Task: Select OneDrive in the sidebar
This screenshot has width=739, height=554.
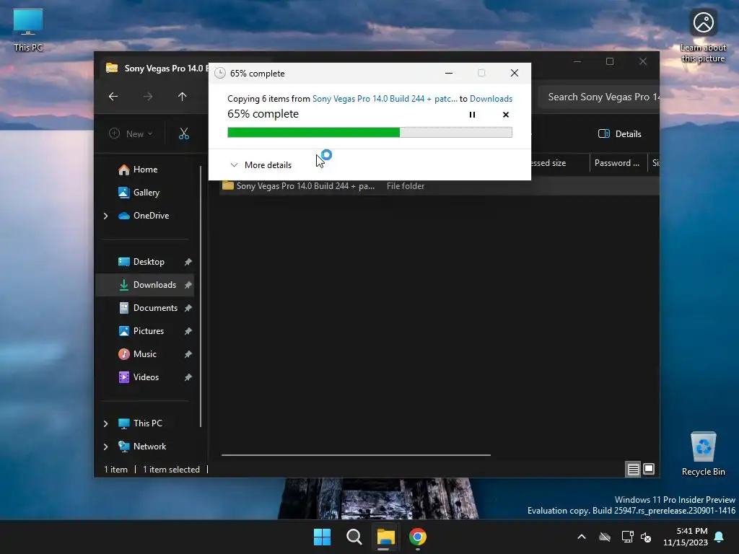Action: [151, 216]
